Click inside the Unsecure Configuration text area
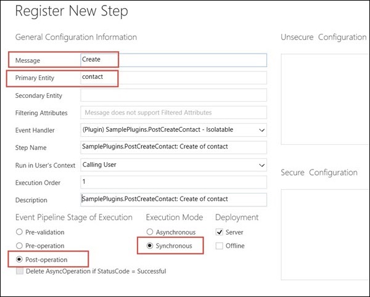370x297 pixels. 325,99
